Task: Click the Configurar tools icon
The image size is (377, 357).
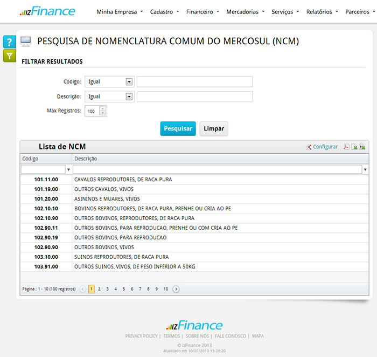Action: tap(309, 147)
